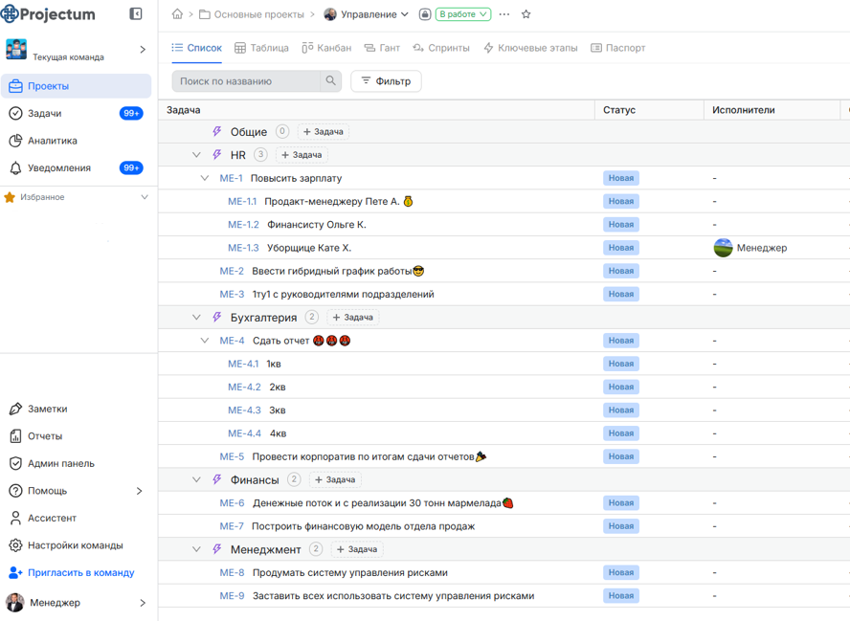Switch to the Таблица tab
The width and height of the screenshot is (850, 621).
pyautogui.click(x=261, y=48)
